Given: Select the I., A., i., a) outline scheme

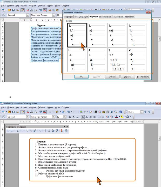Looking at the screenshot, I should pyautogui.click(x=77, y=60).
